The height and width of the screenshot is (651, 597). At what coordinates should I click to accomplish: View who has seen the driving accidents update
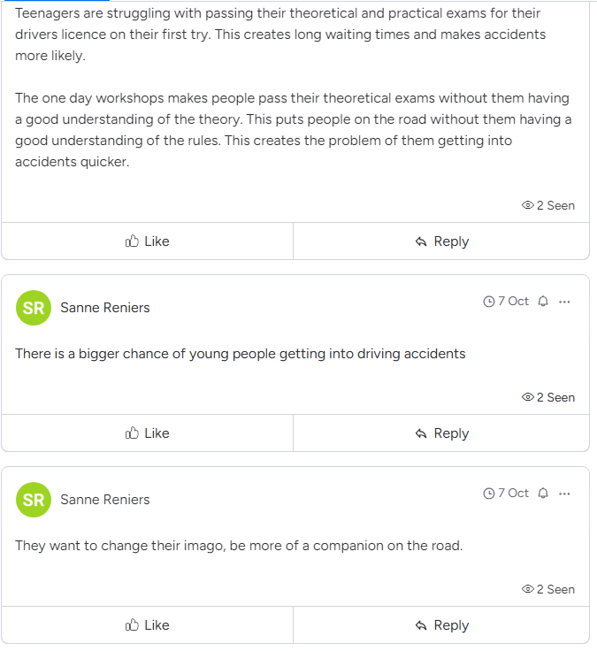click(548, 397)
